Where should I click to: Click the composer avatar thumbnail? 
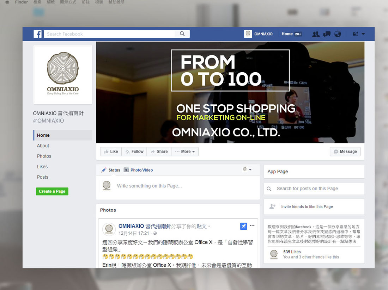[107, 186]
